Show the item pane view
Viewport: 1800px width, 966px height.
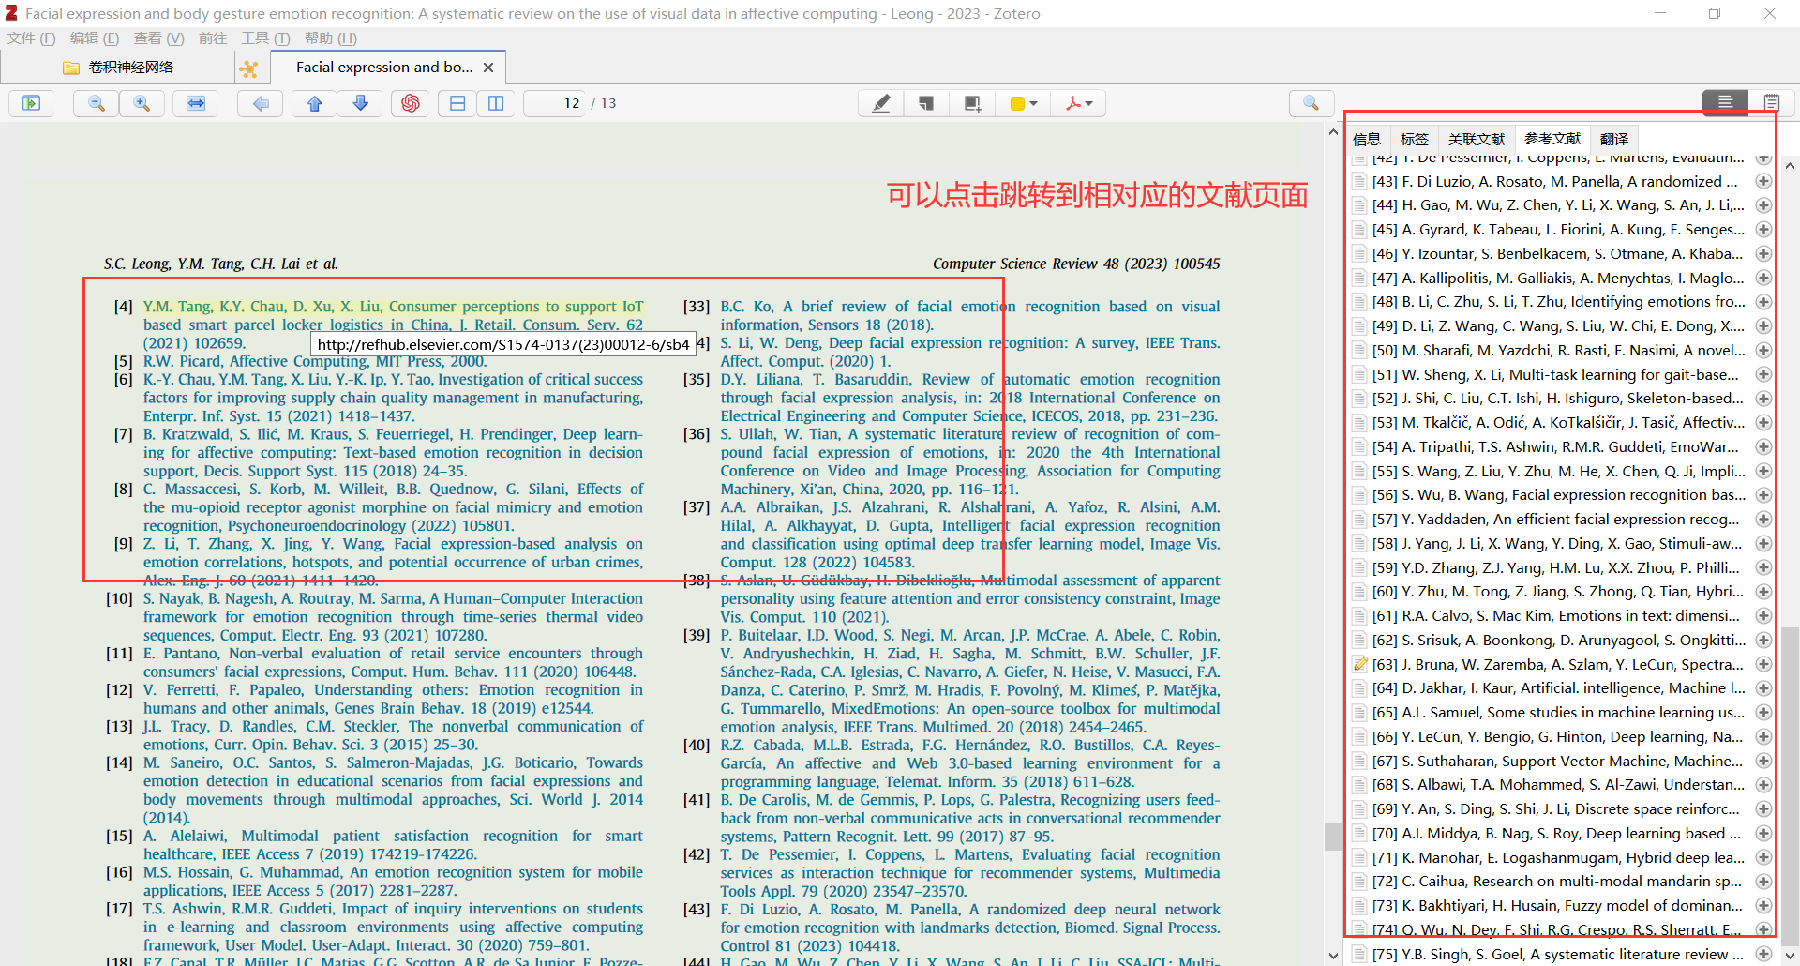click(1725, 101)
